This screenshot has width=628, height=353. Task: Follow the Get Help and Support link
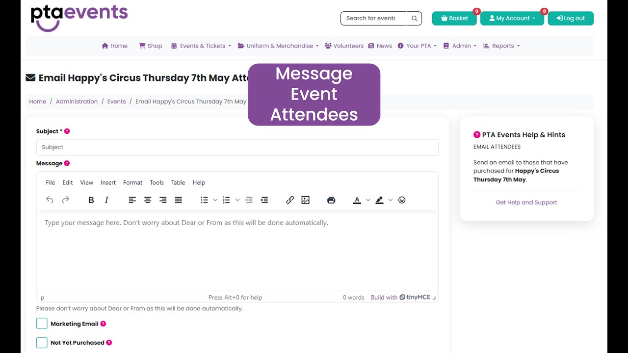point(526,202)
